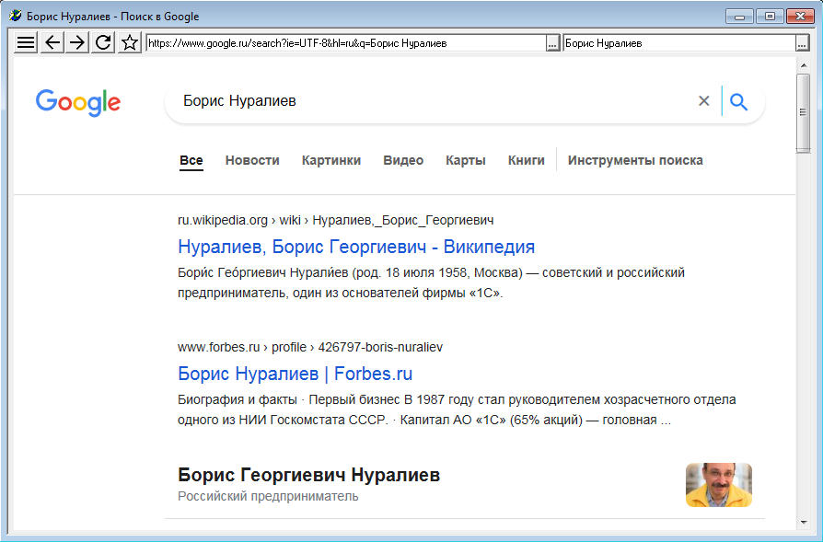Switch to the Карты tab
823x542 pixels.
tap(466, 160)
